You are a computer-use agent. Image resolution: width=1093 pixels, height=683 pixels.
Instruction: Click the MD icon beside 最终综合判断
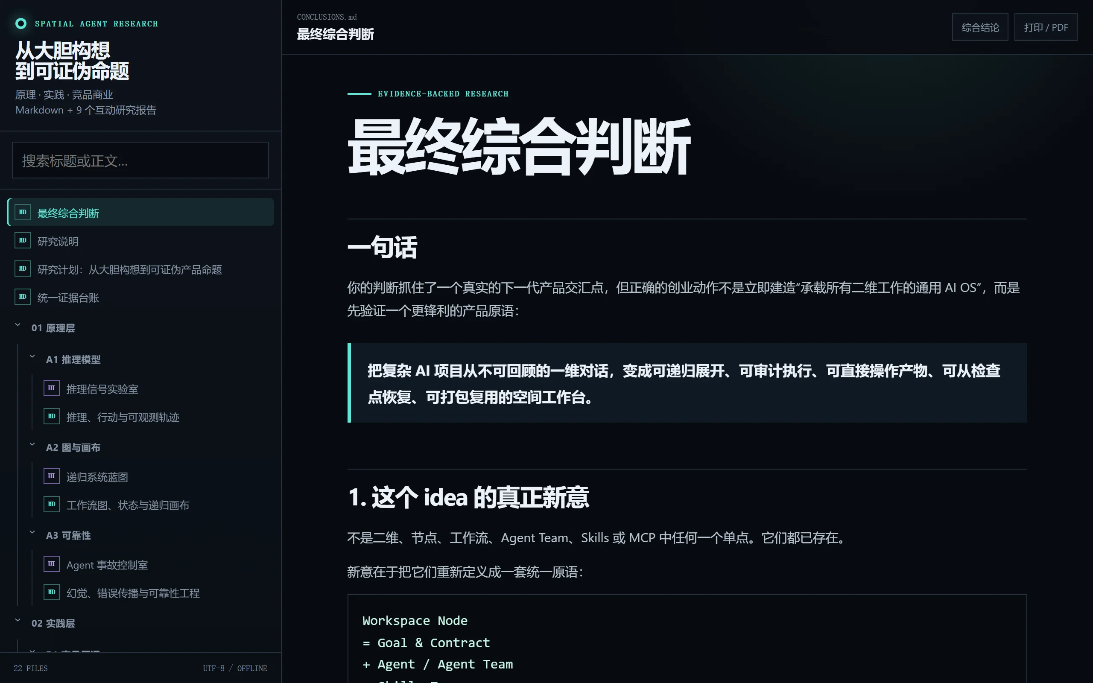click(x=23, y=212)
